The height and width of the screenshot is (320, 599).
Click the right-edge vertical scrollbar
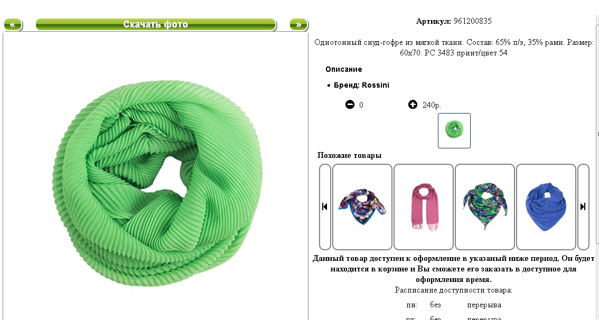coord(597,168)
